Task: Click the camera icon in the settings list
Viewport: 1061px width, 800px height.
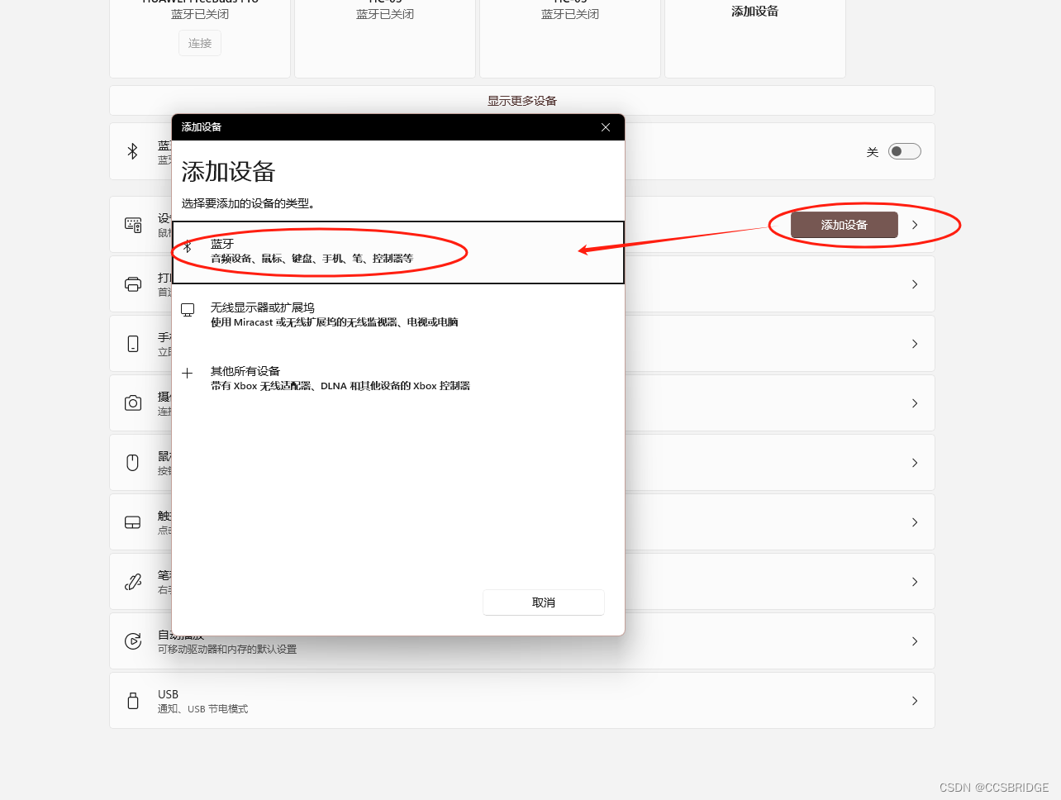Action: point(133,403)
